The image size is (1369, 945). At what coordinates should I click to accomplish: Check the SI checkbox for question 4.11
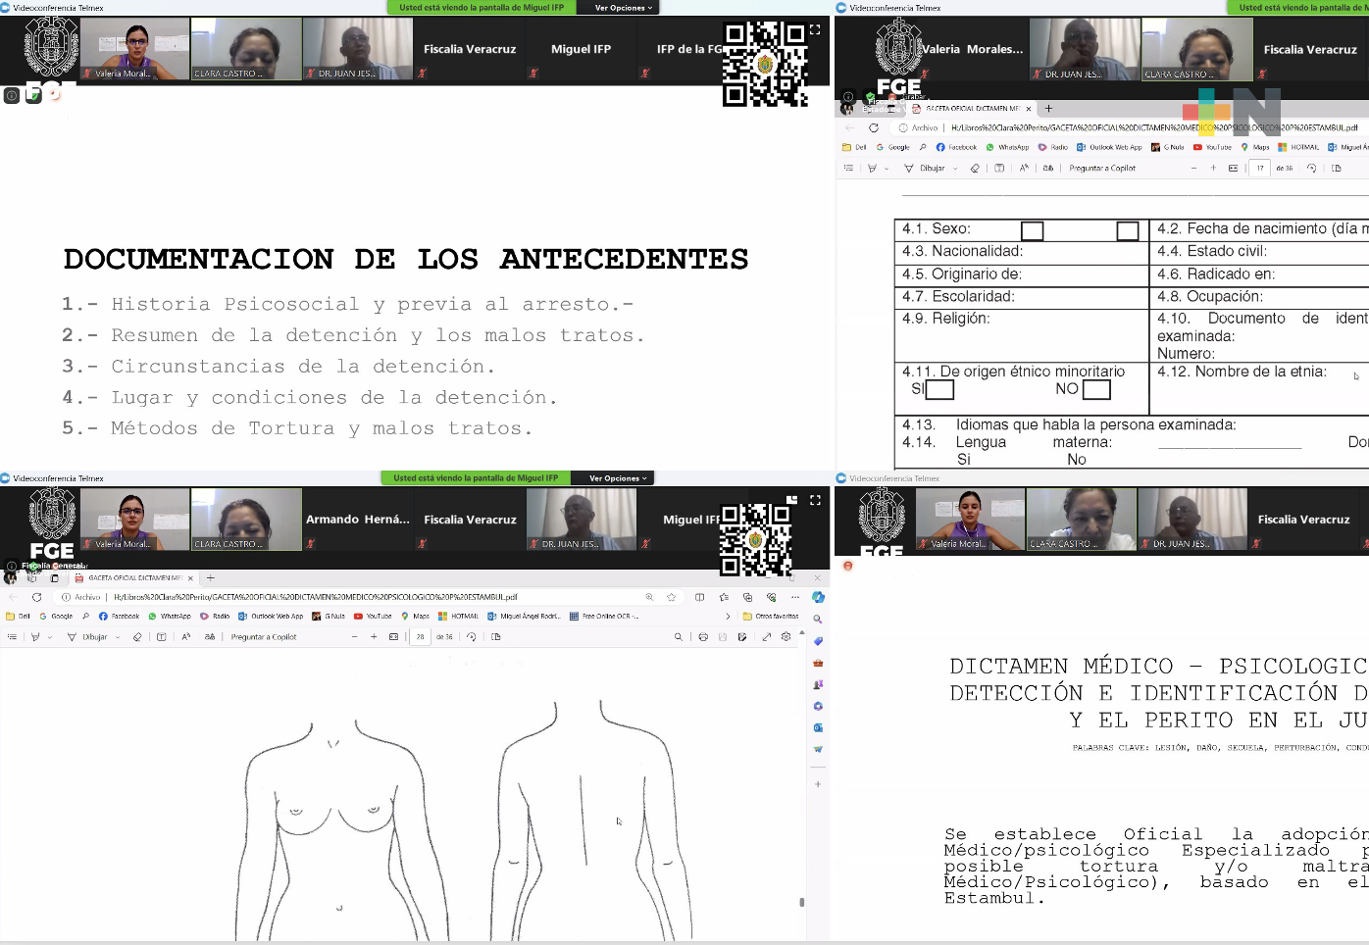[x=939, y=389]
